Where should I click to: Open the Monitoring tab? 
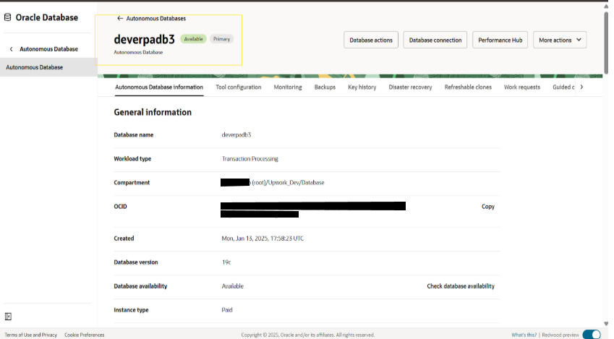[x=287, y=87]
